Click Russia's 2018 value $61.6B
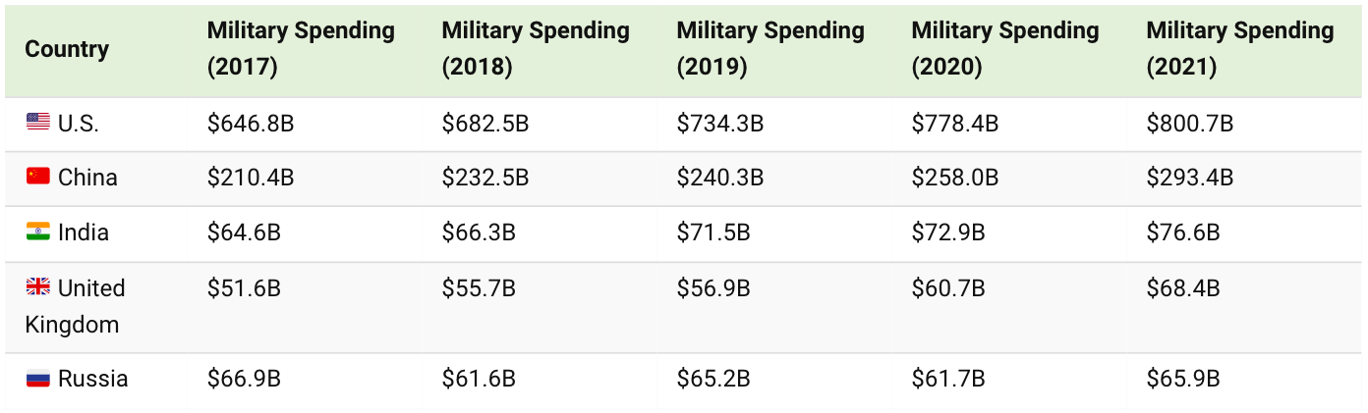This screenshot has height=413, width=1368. tap(479, 380)
